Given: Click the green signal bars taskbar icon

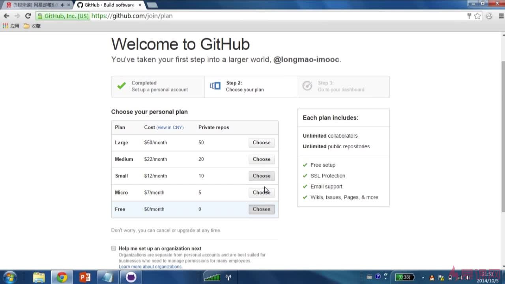Looking at the screenshot, I should coord(212,277).
